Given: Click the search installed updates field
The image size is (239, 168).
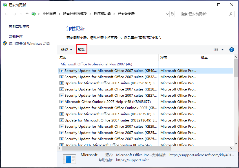Looking at the screenshot, I should click(x=206, y=14).
